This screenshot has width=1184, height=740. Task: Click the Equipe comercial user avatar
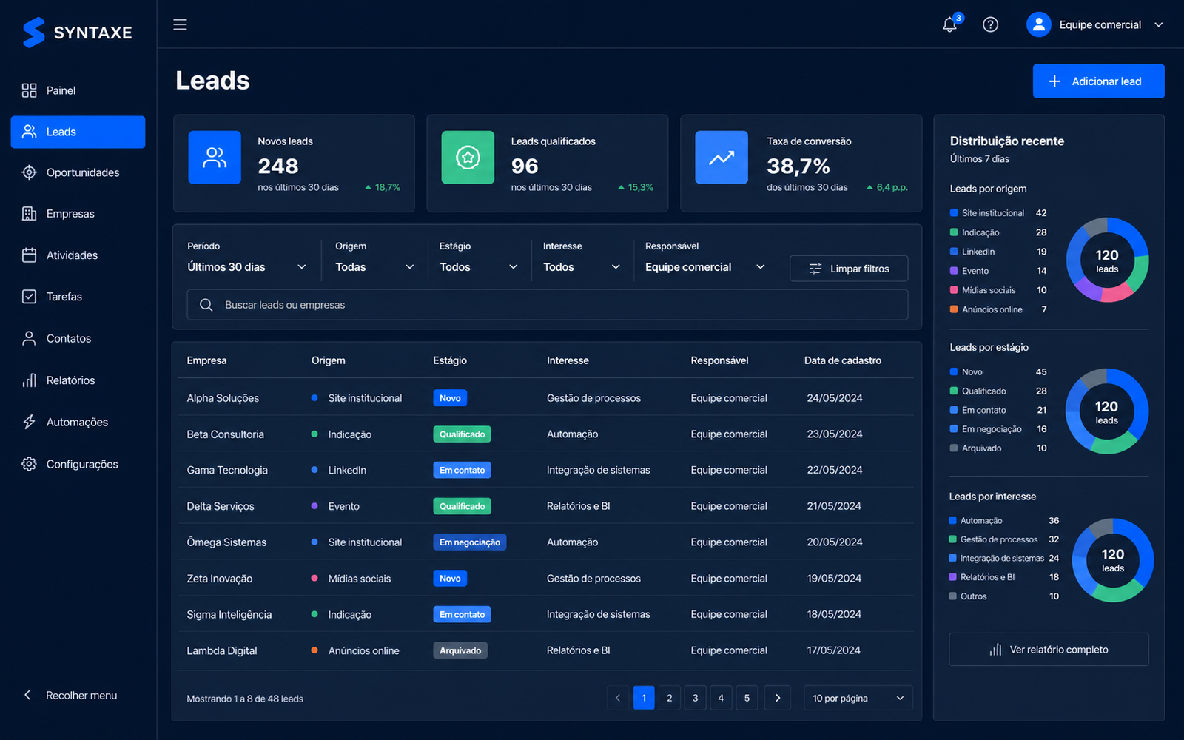tap(1038, 24)
